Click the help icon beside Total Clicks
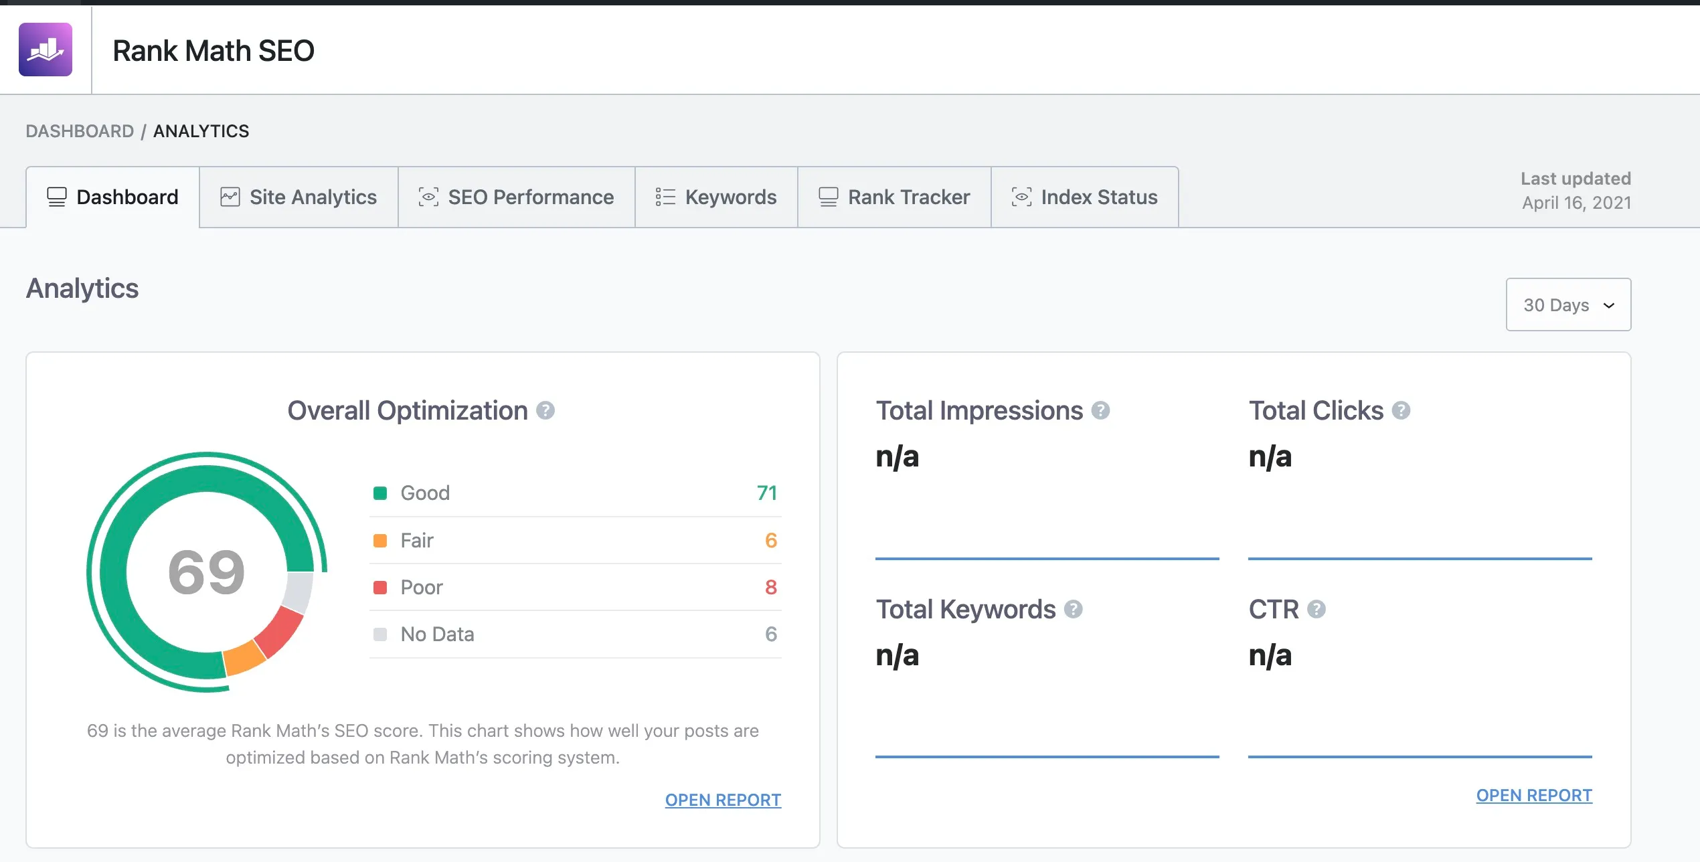 [1401, 410]
